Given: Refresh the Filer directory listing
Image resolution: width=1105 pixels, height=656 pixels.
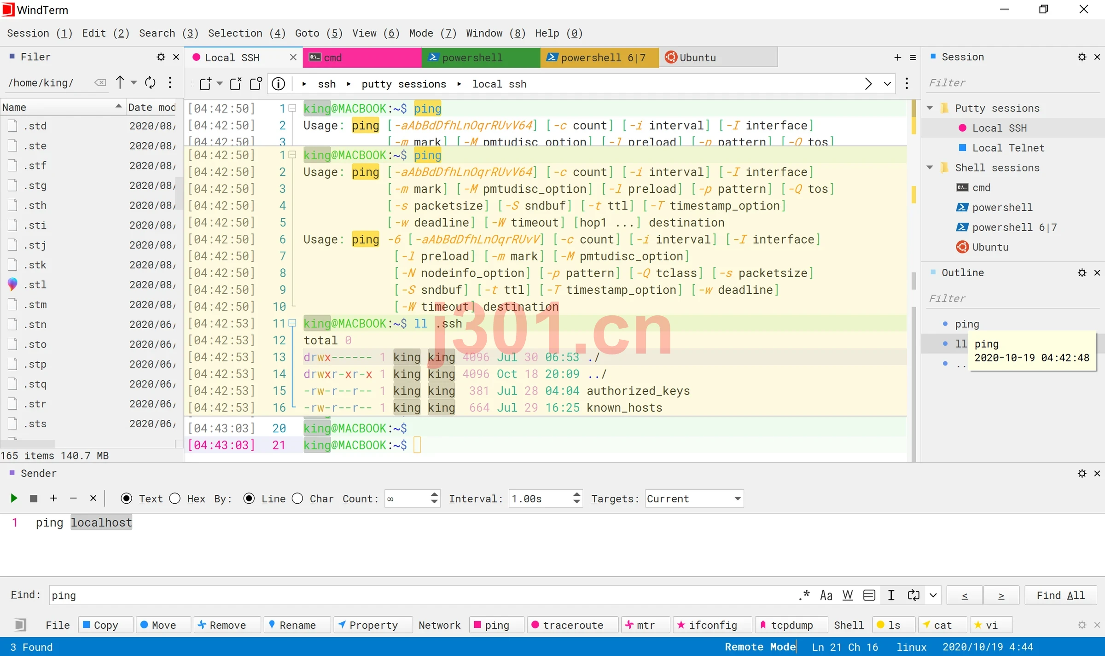Looking at the screenshot, I should (x=150, y=82).
